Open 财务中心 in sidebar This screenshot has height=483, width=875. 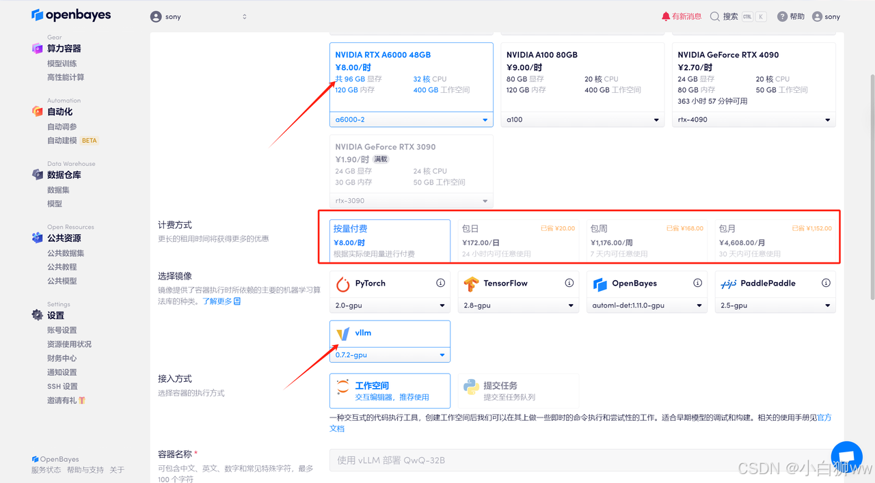(62, 358)
